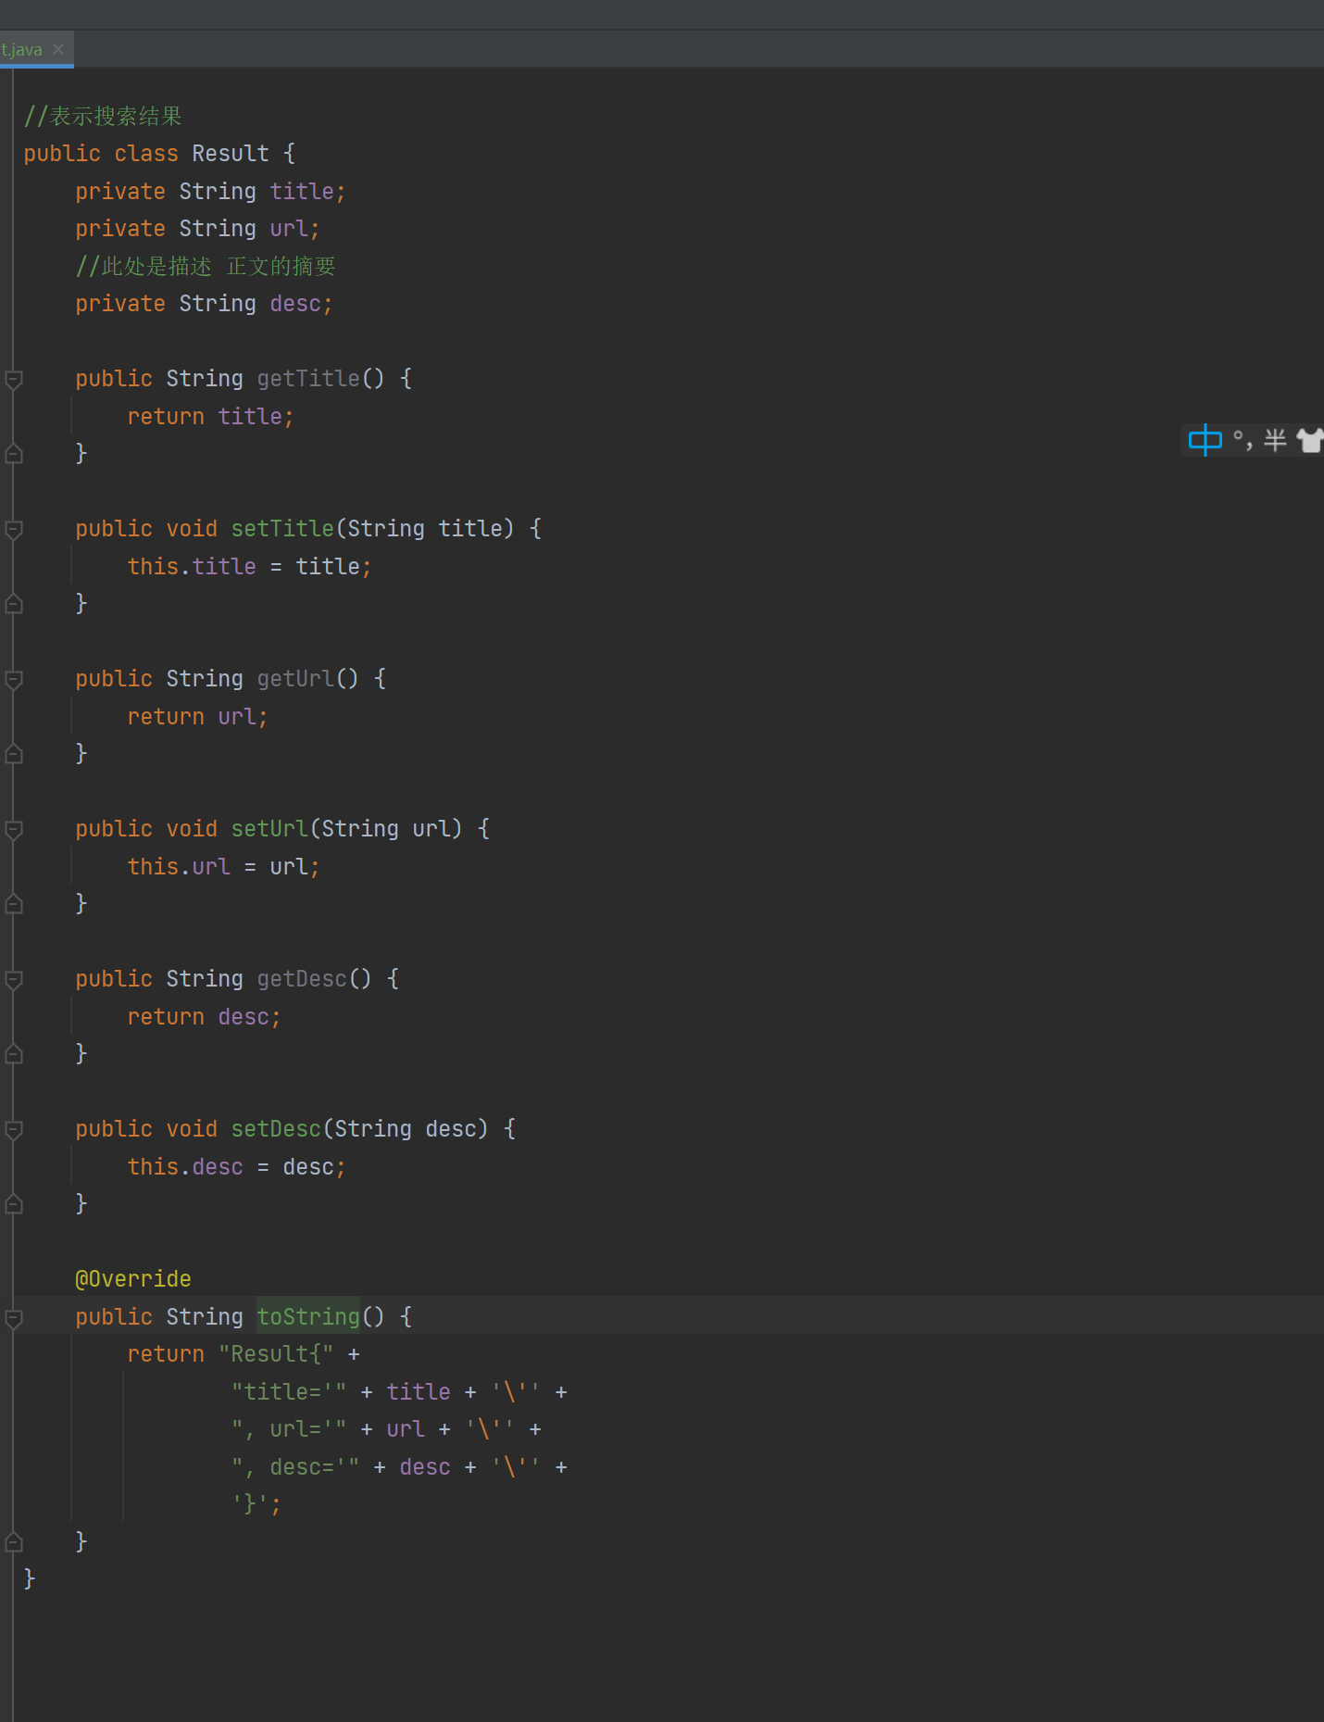Click the @Override annotation
Viewport: 1324px width, 1722px height.
[x=133, y=1279]
